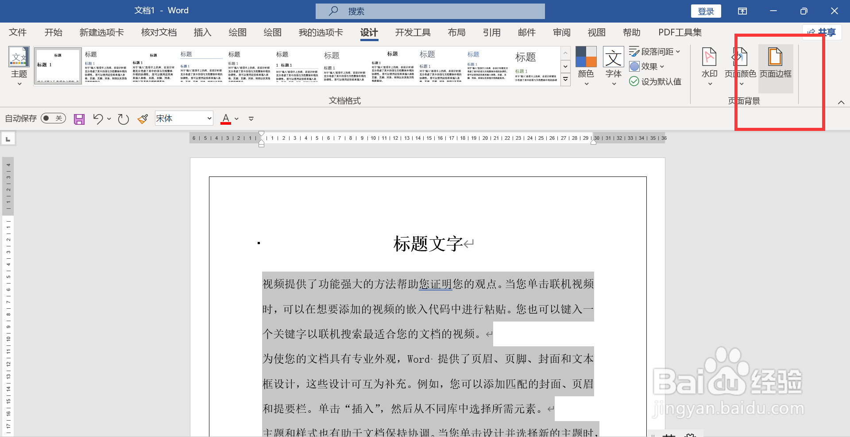Expand the Undo history dropdown arrow
This screenshot has height=437, width=850.
click(x=109, y=119)
